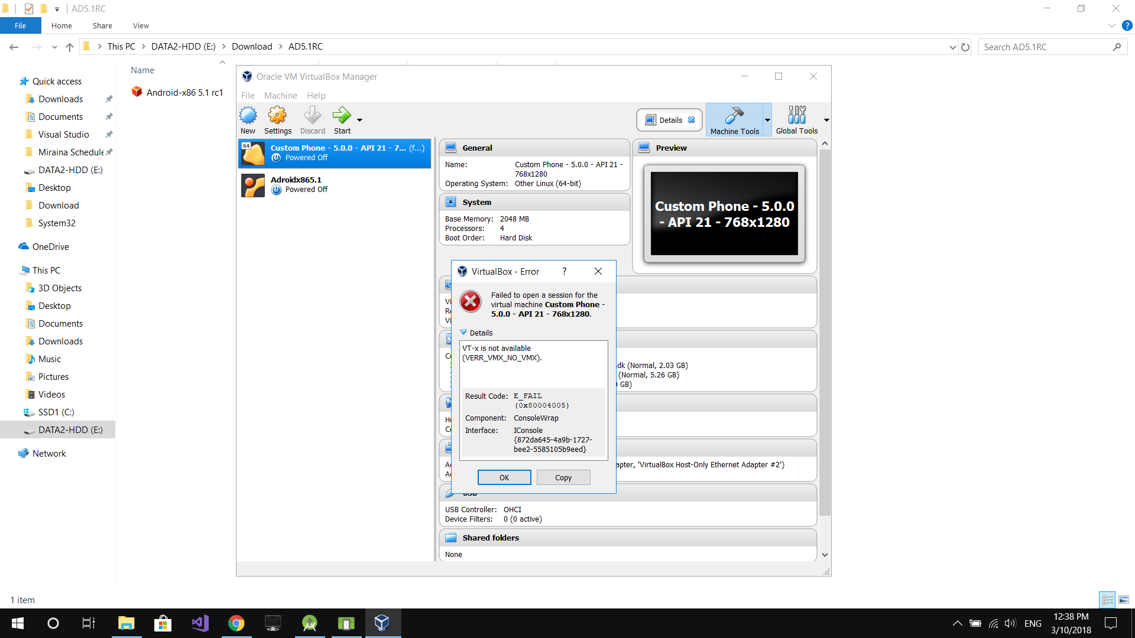Go up one folder level in Explorer
This screenshot has width=1135, height=638.
tap(70, 47)
